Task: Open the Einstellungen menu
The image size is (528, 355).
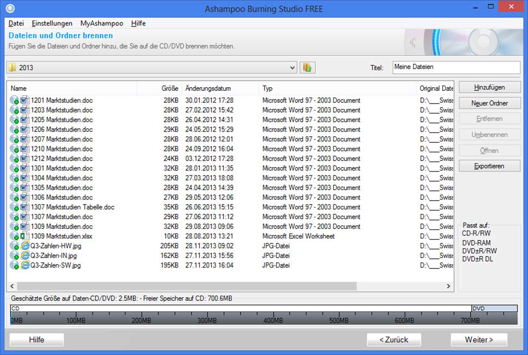Action: [x=52, y=23]
